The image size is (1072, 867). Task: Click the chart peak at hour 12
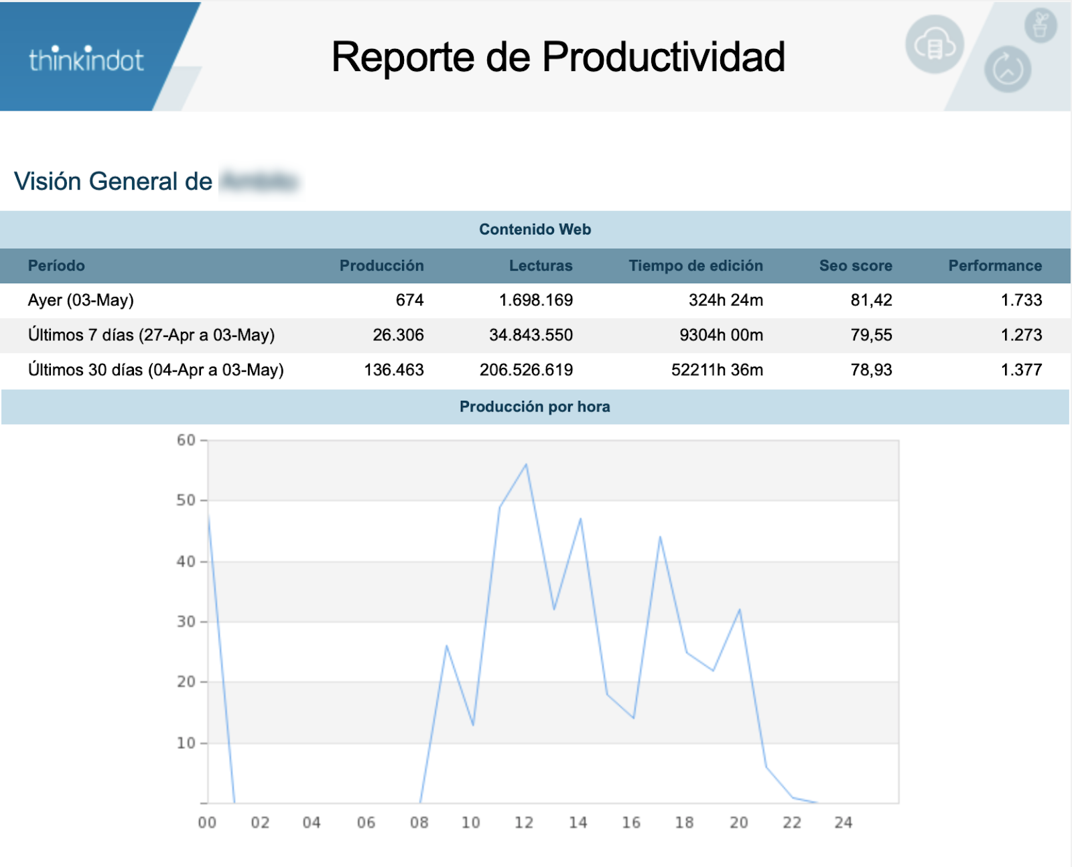[x=526, y=464]
